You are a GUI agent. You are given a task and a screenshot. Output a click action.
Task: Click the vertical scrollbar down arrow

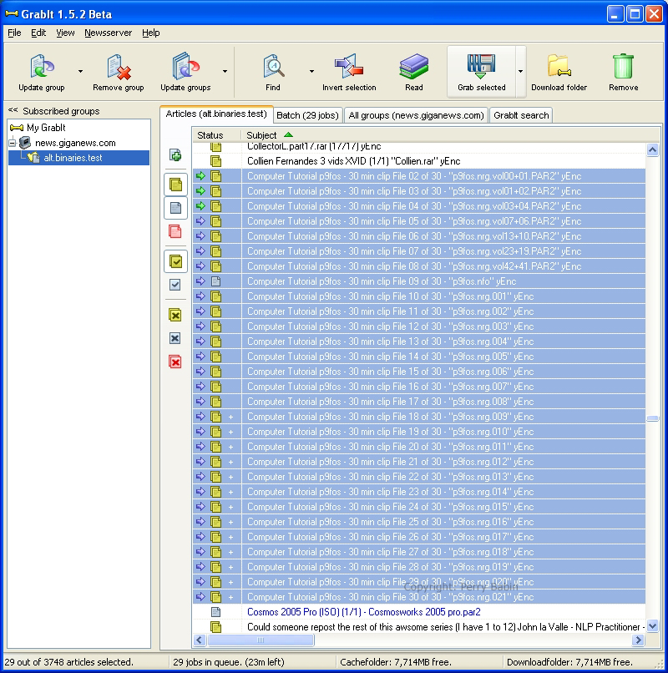652,625
